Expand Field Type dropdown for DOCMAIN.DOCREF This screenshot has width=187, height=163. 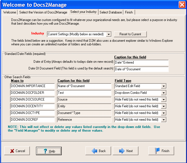pyautogui.click(x=164, y=120)
